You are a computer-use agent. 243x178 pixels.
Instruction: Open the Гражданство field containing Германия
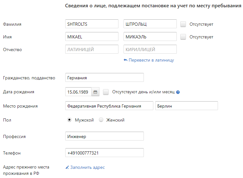click(x=105, y=77)
